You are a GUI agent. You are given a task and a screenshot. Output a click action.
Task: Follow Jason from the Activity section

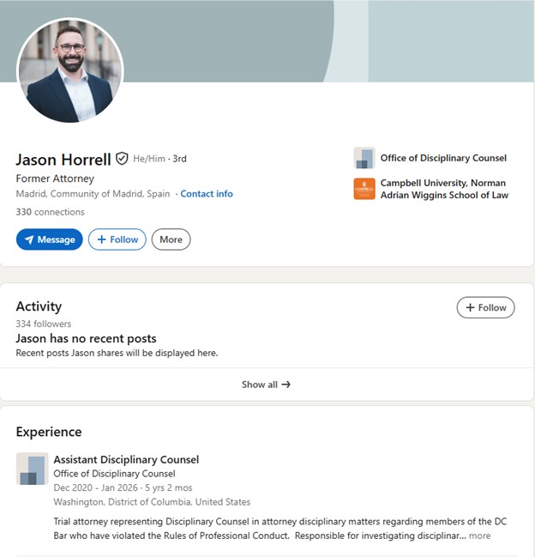pos(485,307)
